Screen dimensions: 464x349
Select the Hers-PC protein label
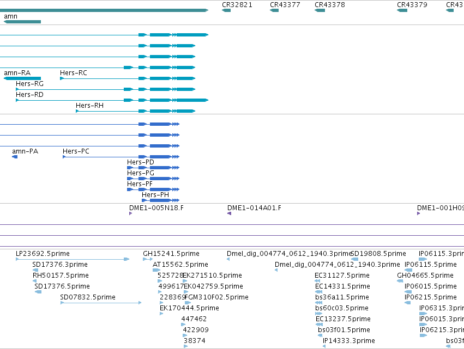click(x=76, y=151)
